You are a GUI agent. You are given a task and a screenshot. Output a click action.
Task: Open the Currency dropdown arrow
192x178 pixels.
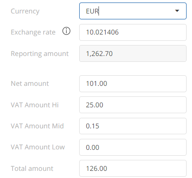point(177,11)
